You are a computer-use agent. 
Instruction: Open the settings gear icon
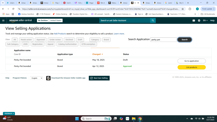point(199,20)
